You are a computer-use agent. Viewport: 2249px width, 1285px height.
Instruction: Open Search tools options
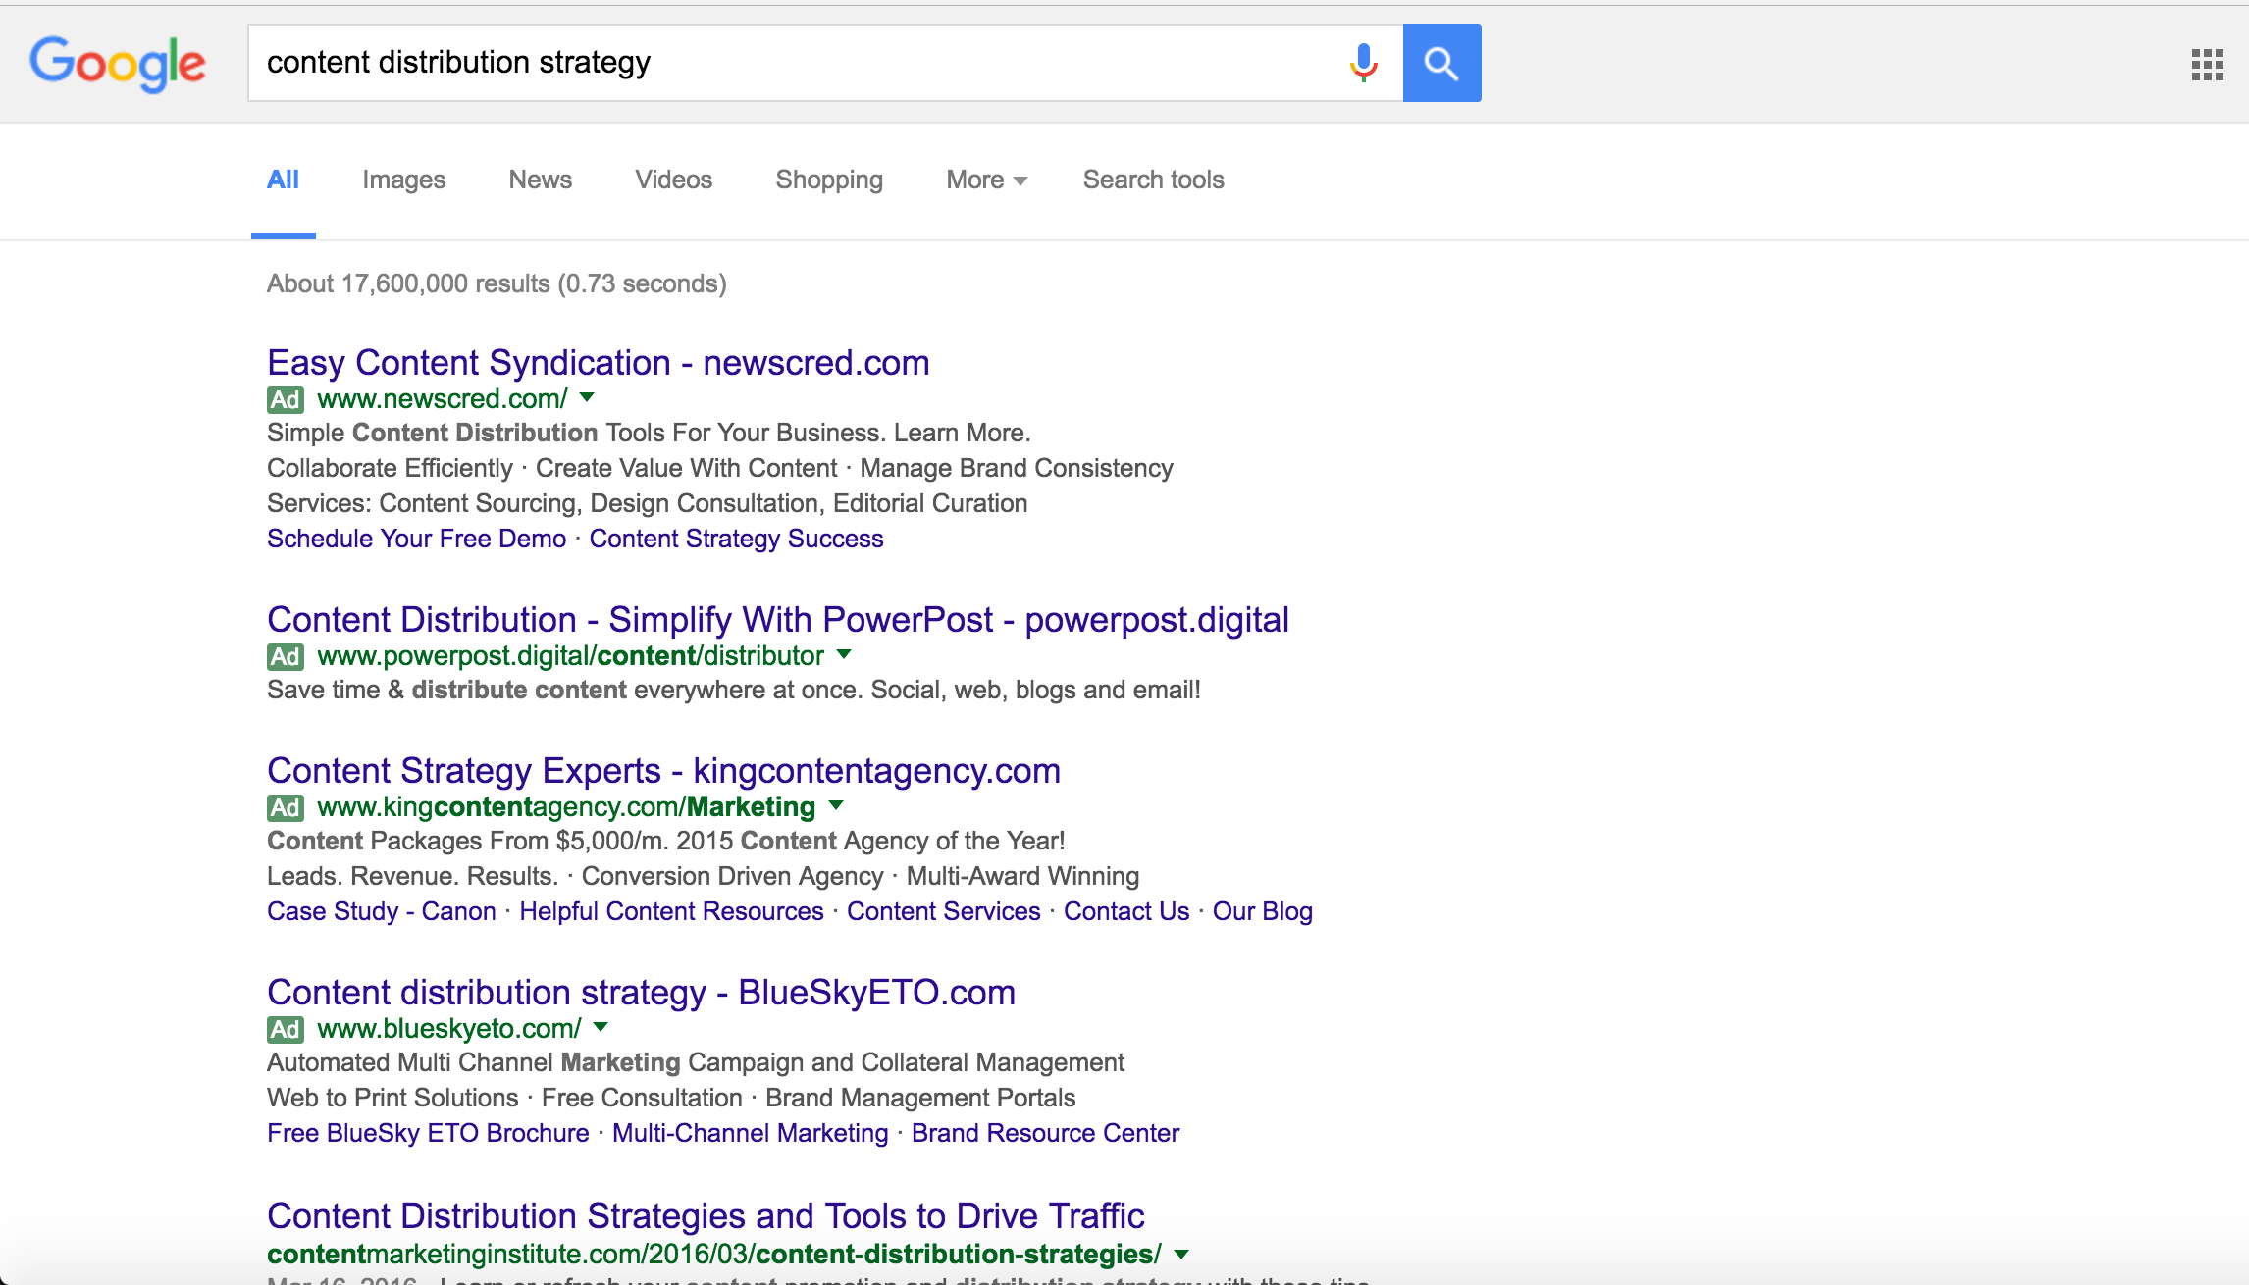tap(1153, 180)
